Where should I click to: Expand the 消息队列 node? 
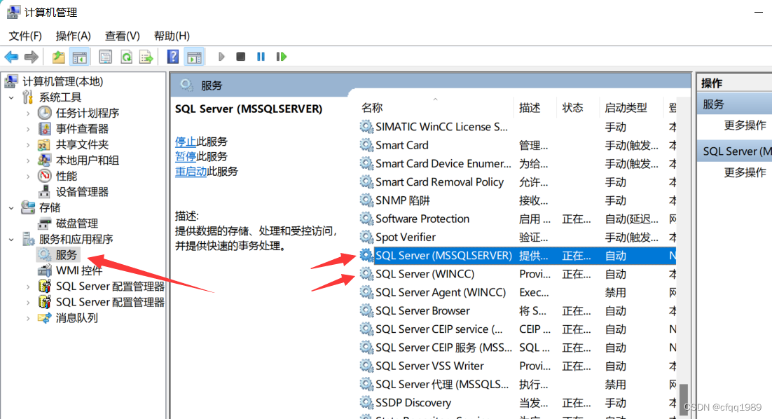[x=28, y=318]
